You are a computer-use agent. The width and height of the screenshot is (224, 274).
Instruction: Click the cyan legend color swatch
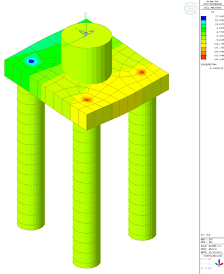pos(204,22)
